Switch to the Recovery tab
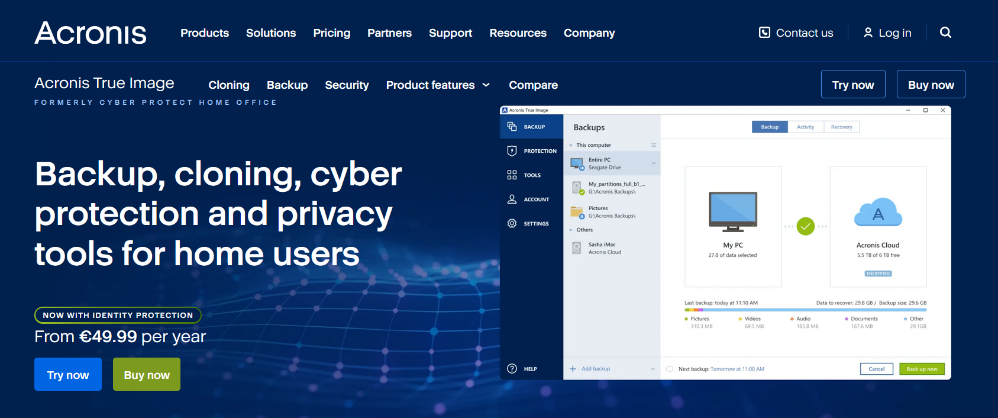The image size is (998, 418). click(x=841, y=127)
